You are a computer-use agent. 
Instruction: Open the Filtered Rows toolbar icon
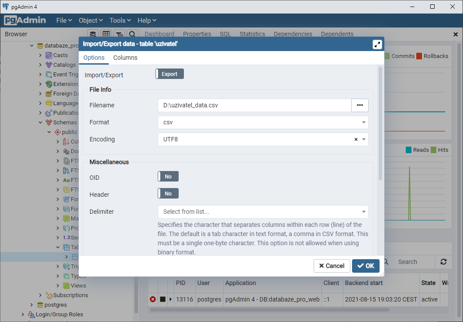(x=119, y=34)
